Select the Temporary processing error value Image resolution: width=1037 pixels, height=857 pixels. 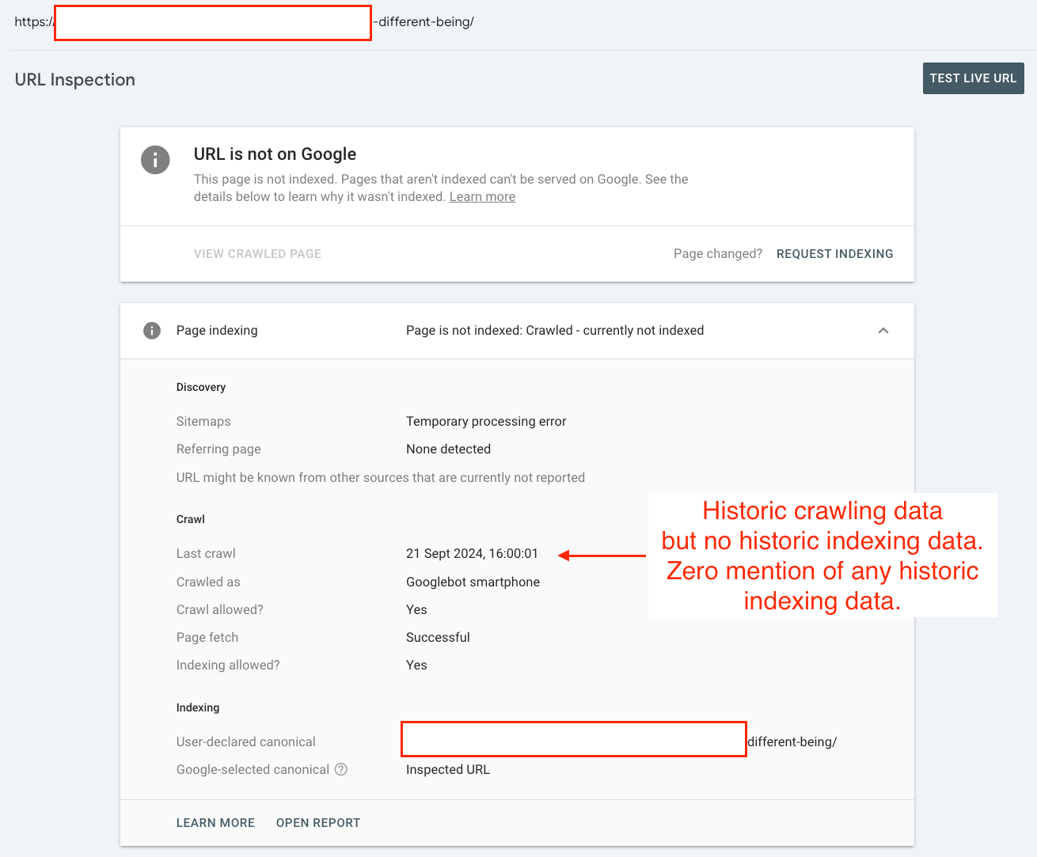click(x=486, y=422)
